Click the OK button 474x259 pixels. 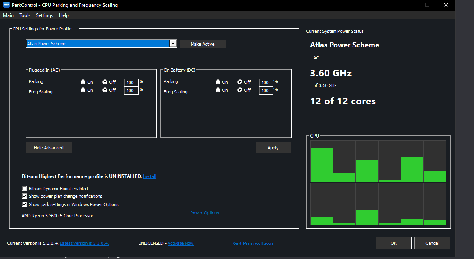pos(394,243)
